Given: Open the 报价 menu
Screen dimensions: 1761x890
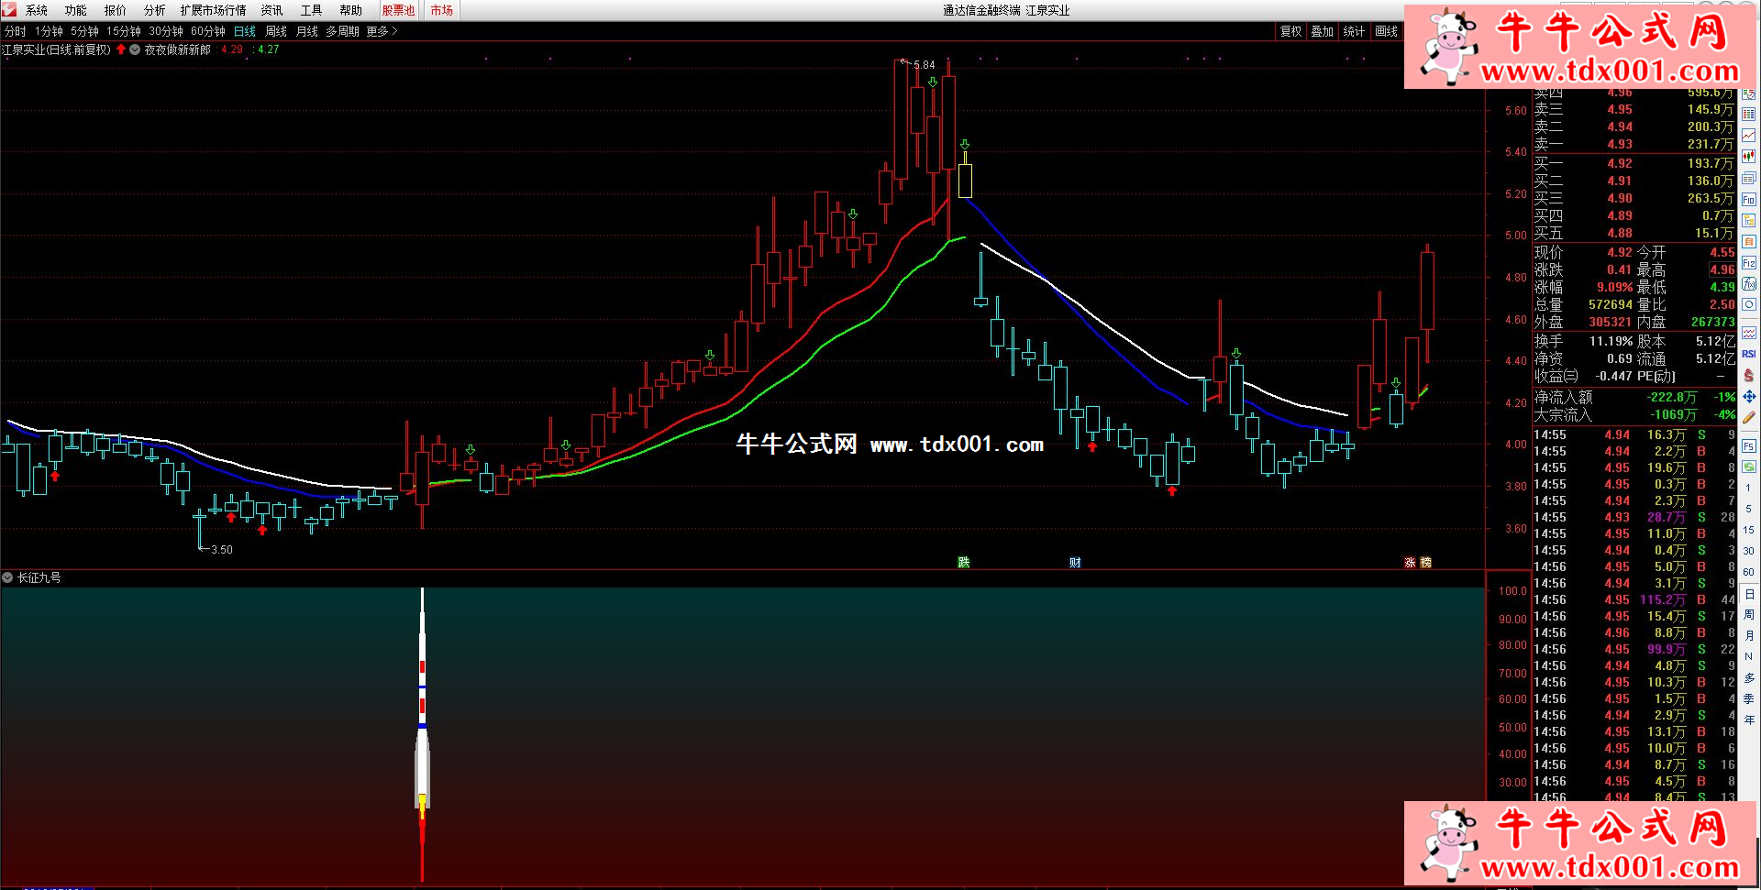Looking at the screenshot, I should coord(116,10).
